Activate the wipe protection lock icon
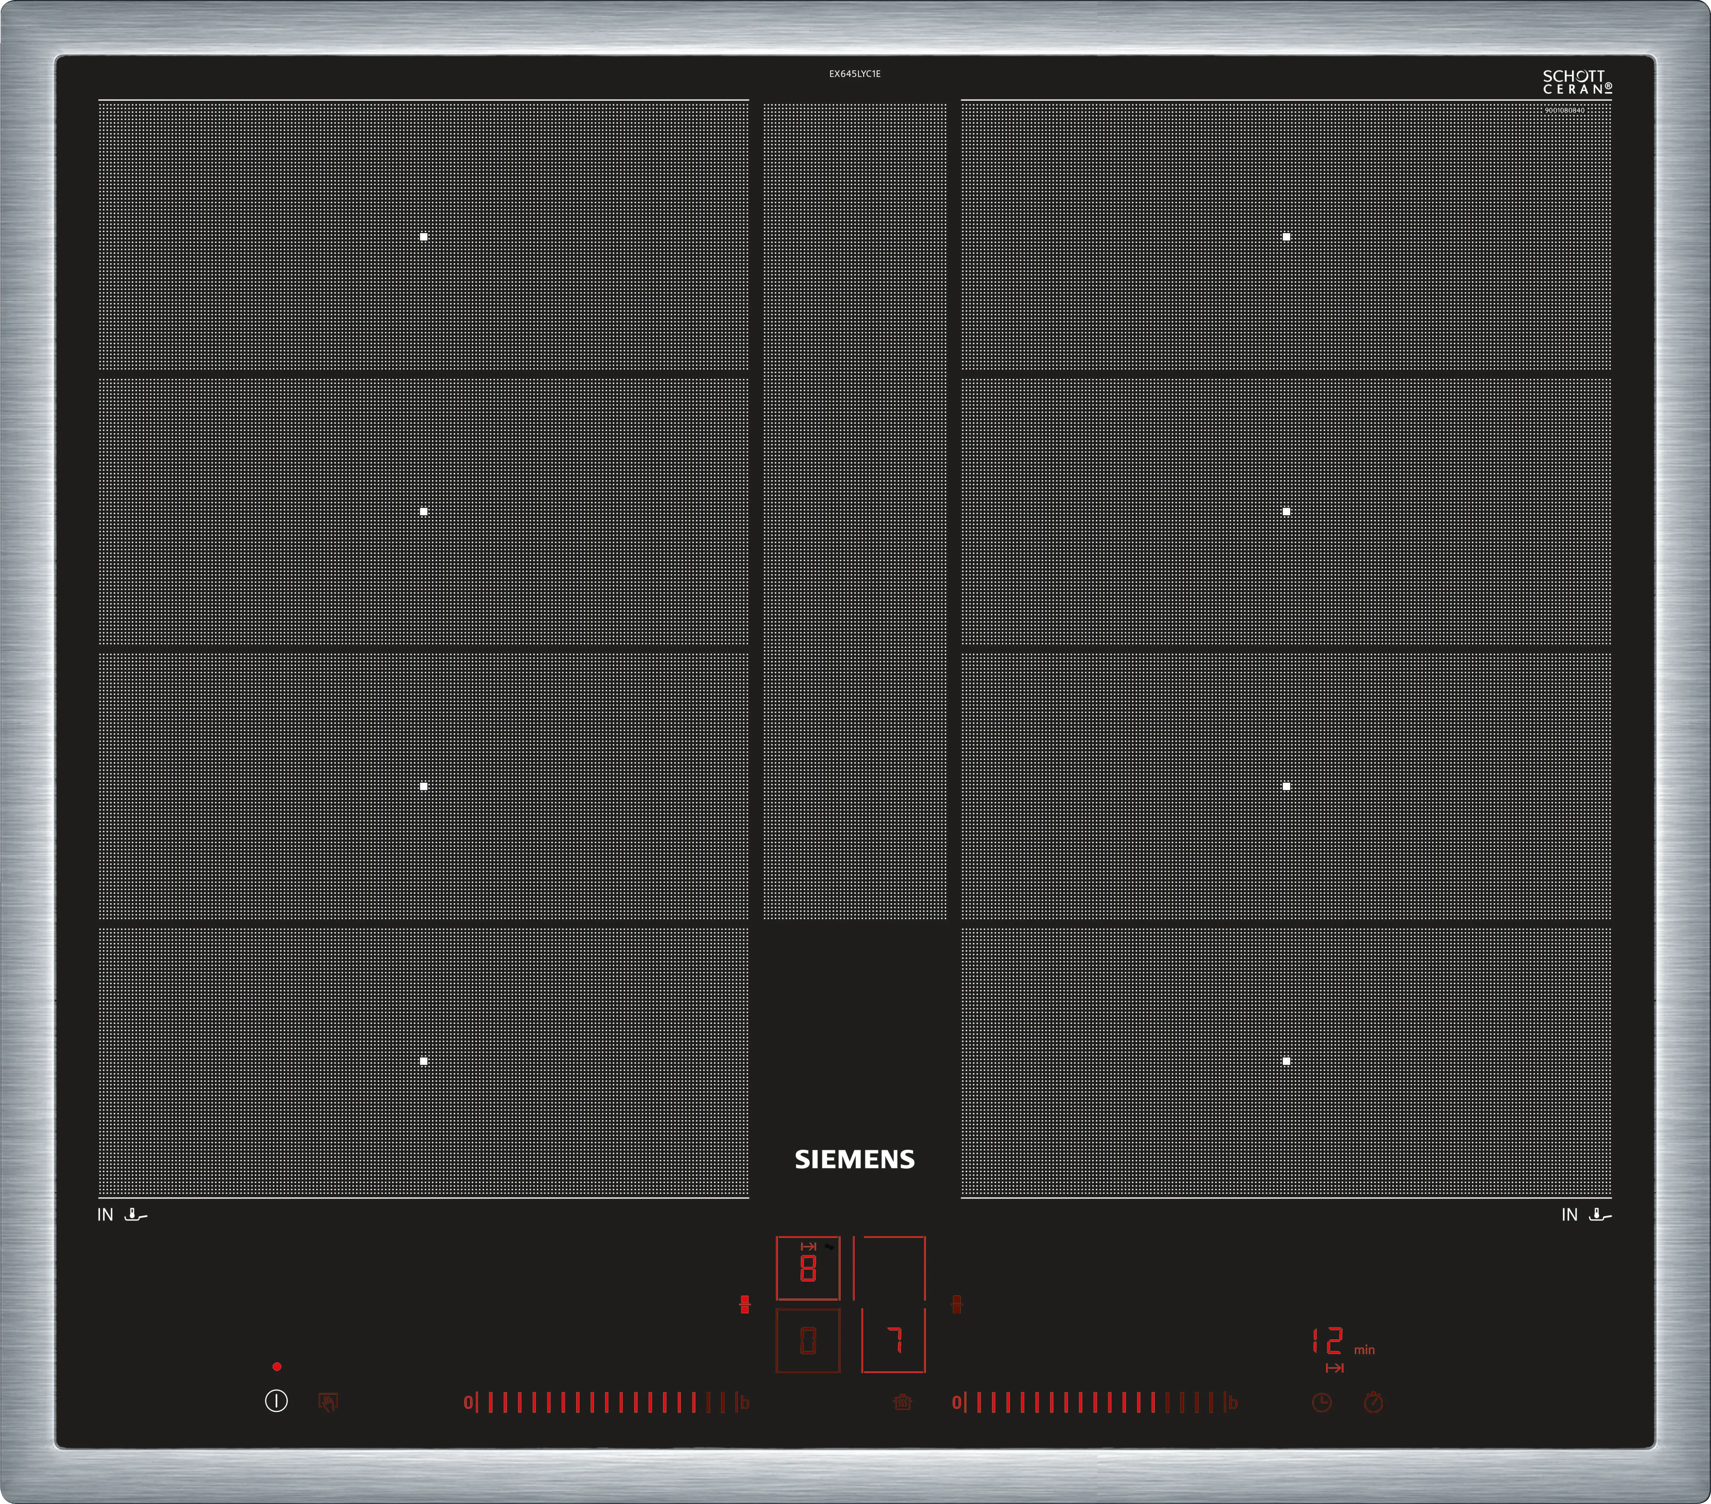The width and height of the screenshot is (1711, 1504). (x=328, y=1402)
